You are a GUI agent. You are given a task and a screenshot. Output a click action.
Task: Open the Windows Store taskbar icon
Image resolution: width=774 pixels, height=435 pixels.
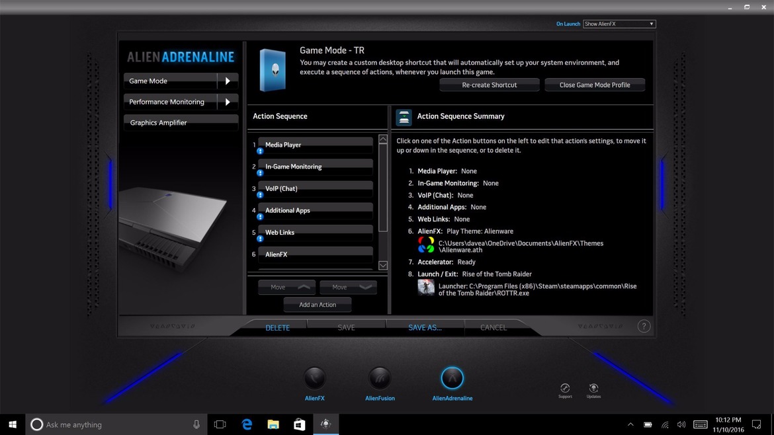tap(299, 424)
